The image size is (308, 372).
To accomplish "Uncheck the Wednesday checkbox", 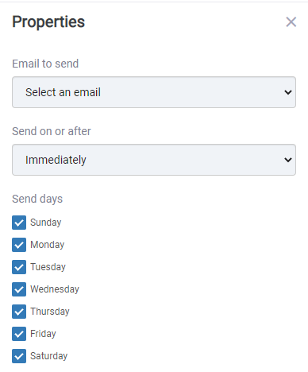I will (19, 289).
